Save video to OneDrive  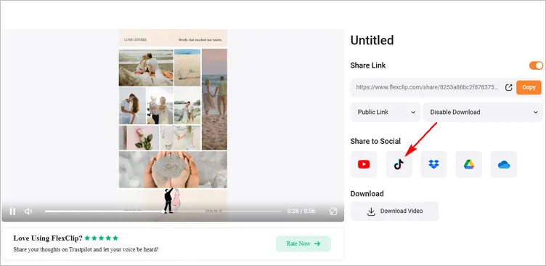(504, 164)
